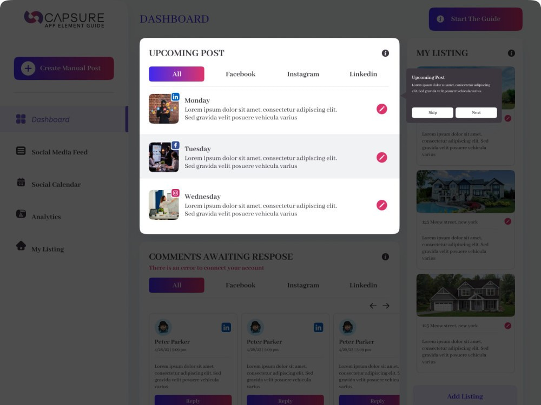Click the Social Calendar icon

pyautogui.click(x=21, y=182)
